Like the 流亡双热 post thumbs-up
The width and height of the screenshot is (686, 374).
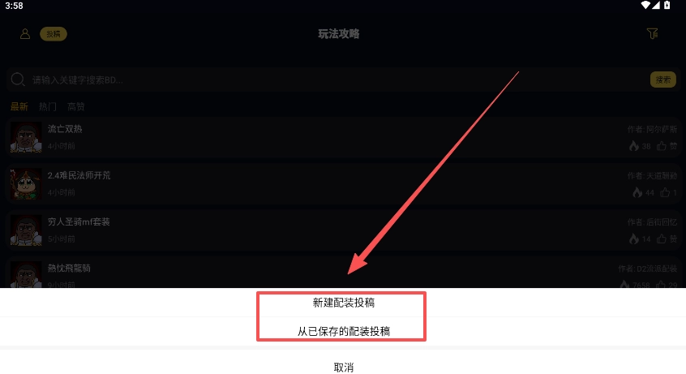662,146
